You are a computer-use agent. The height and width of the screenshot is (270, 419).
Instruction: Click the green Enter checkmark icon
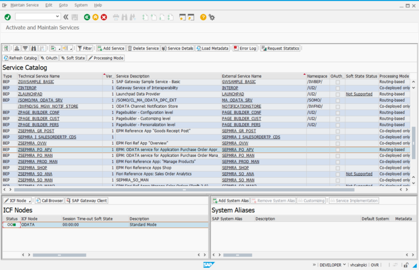tap(8, 17)
